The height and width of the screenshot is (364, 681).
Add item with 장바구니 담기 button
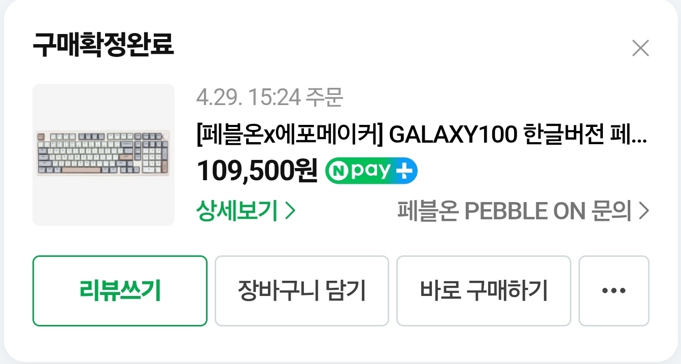click(301, 291)
